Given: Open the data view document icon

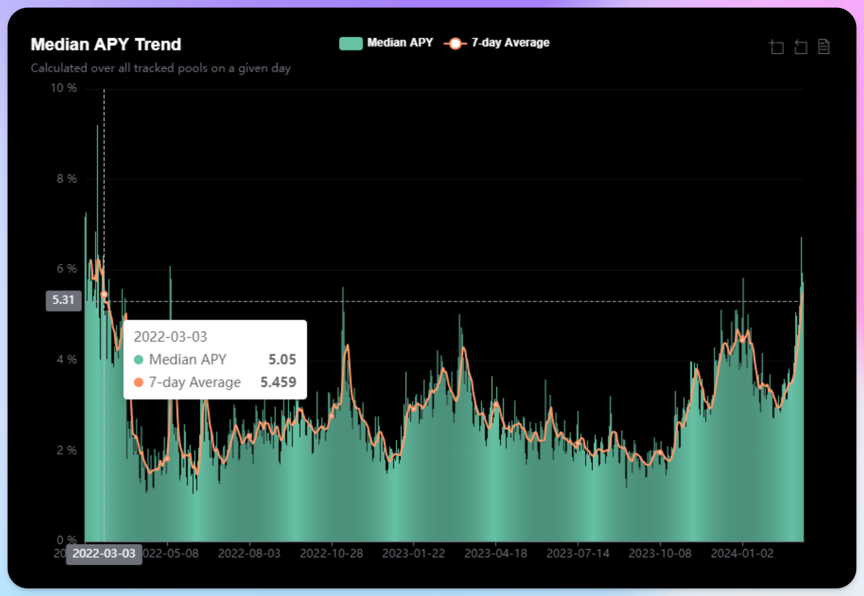Looking at the screenshot, I should coord(823,47).
